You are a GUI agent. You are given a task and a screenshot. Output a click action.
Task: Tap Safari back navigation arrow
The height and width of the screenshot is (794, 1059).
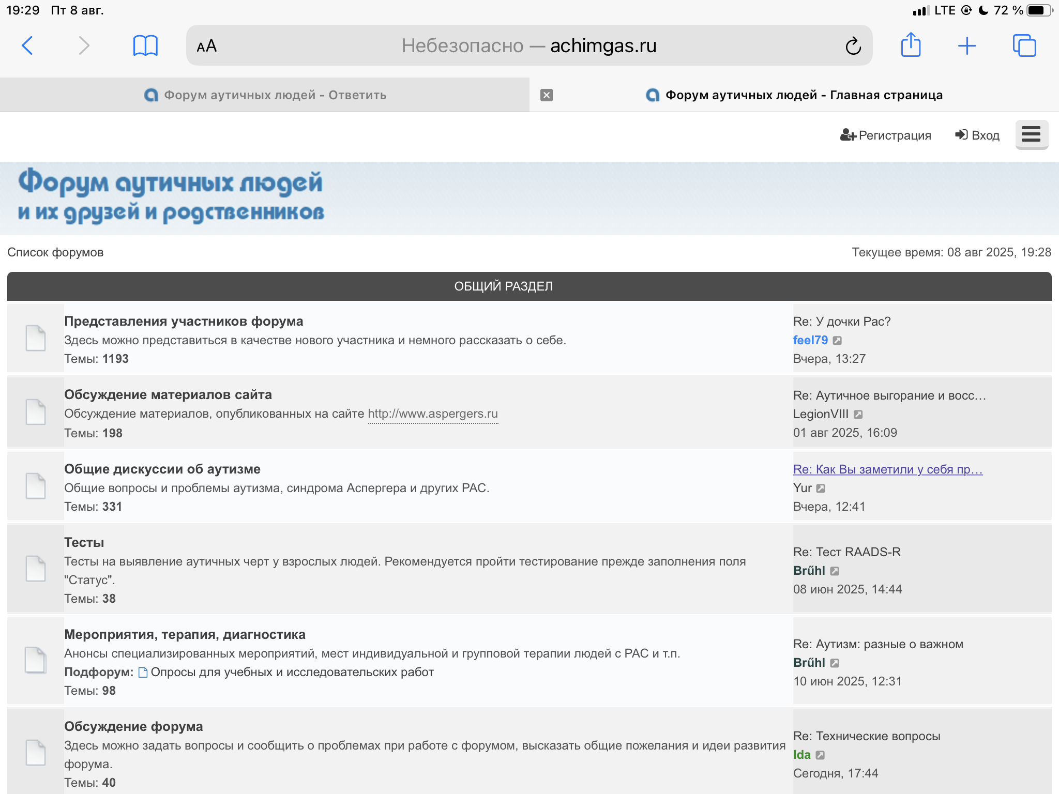click(28, 45)
